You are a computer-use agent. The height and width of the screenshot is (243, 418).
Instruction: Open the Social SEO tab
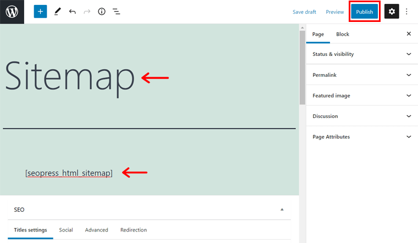click(x=66, y=230)
